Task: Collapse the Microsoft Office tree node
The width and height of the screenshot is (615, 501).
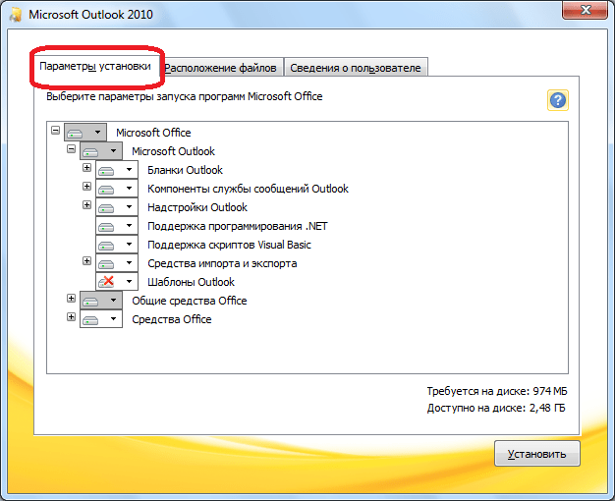Action: 55,130
